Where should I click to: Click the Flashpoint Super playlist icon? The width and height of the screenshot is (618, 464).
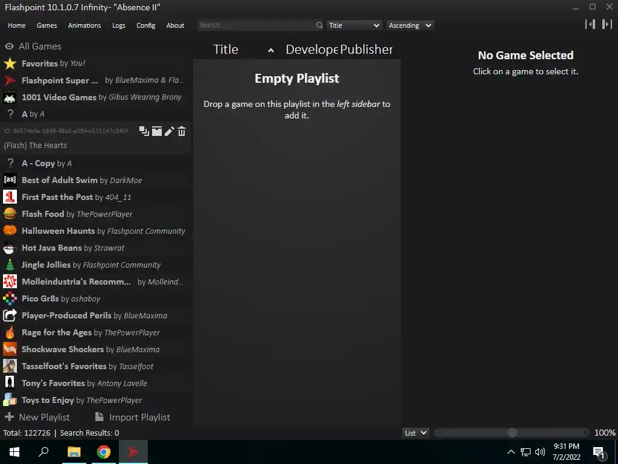pyautogui.click(x=10, y=80)
